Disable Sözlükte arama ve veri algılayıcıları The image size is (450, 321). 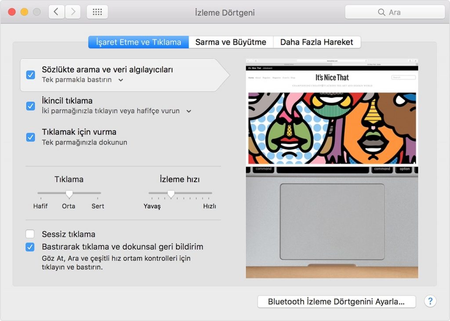(x=30, y=75)
